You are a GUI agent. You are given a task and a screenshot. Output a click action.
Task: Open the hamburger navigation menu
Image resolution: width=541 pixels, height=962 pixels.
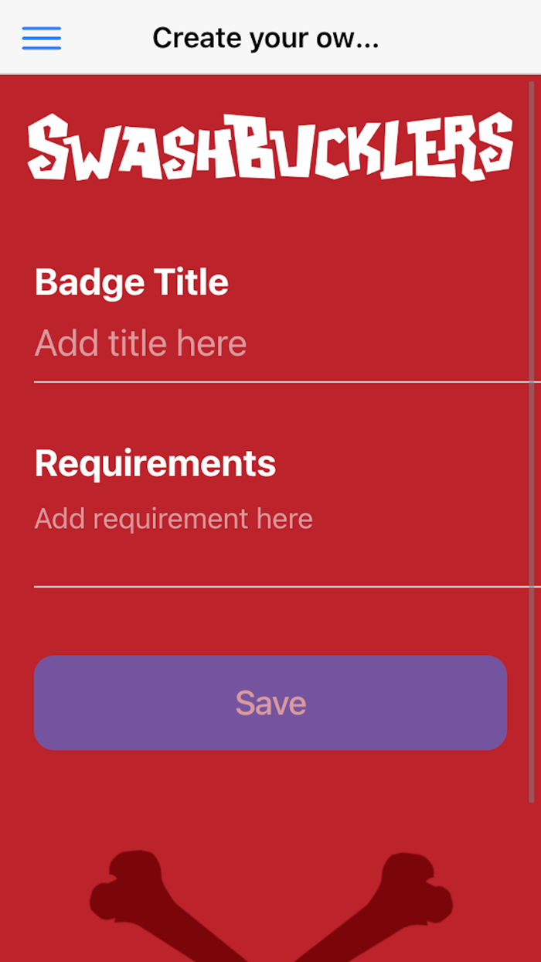tap(42, 38)
